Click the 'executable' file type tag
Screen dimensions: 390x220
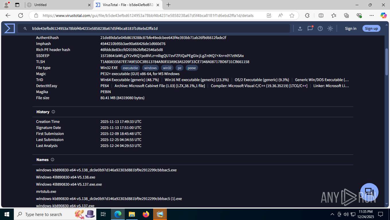pos(130,68)
